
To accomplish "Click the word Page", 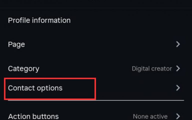I will (16, 44).
